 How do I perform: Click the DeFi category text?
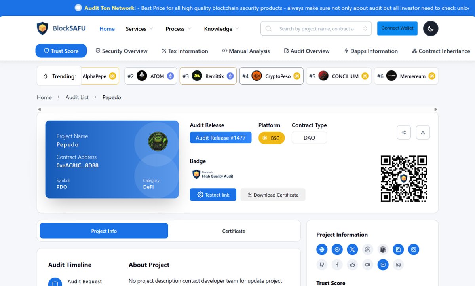click(x=148, y=187)
